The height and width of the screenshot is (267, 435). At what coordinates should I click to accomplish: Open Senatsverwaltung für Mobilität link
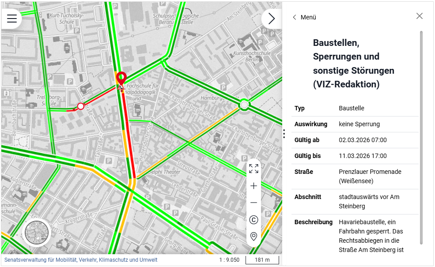[81, 260]
